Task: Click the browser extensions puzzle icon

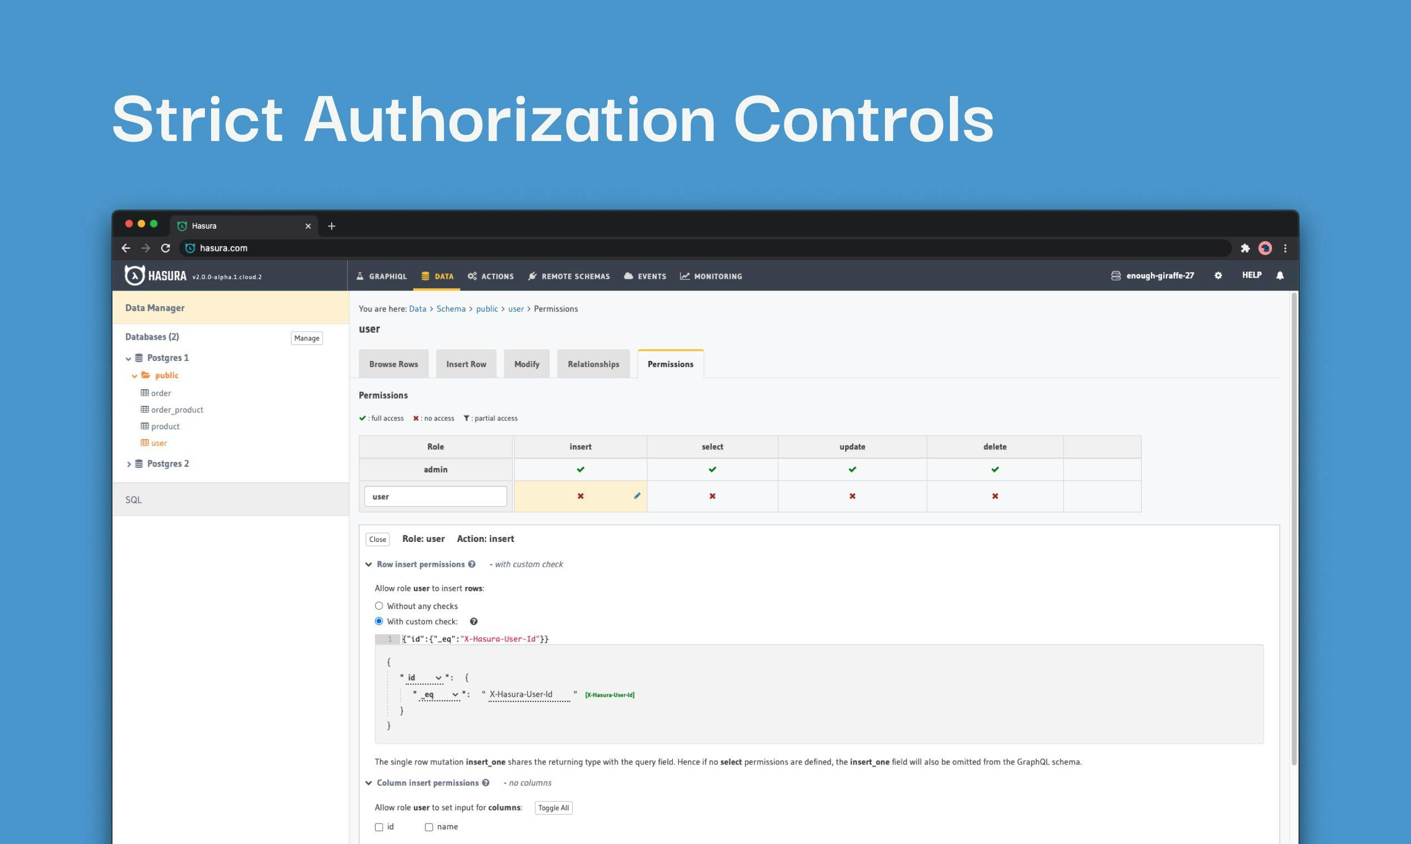Action: tap(1245, 248)
